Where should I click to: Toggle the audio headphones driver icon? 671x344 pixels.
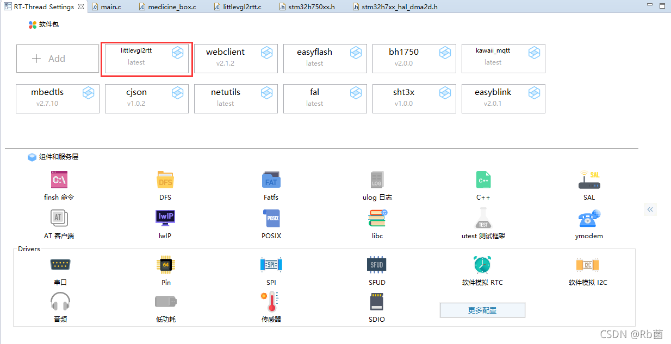click(60, 302)
